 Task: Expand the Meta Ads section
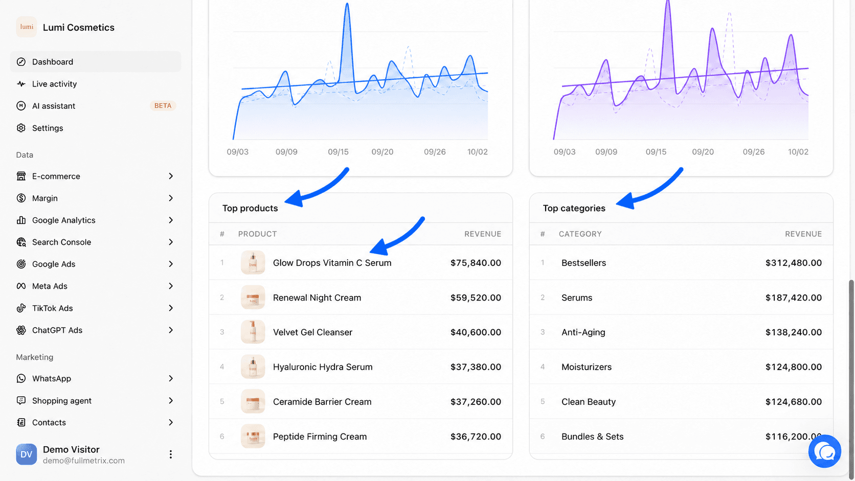171,286
